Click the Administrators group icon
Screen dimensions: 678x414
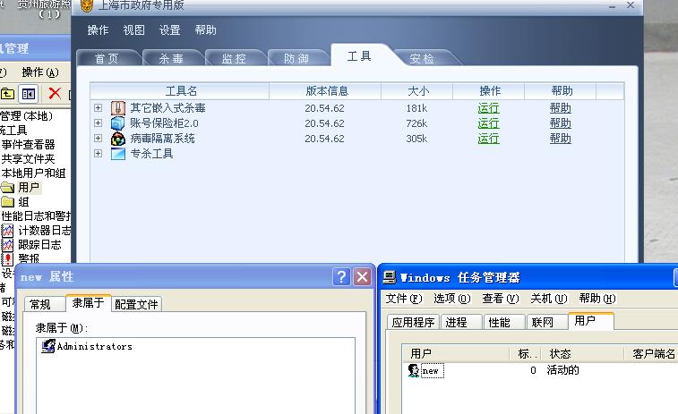click(48, 346)
